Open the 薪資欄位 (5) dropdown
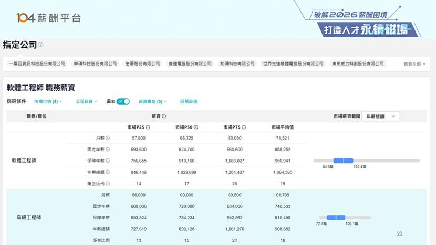 pyautogui.click(x=153, y=101)
